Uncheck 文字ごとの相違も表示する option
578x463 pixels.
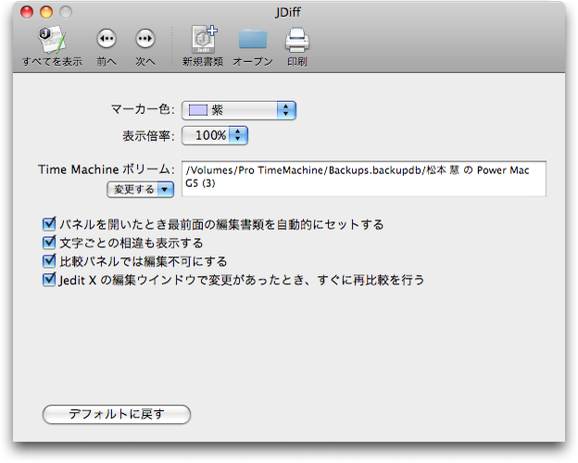coord(50,243)
